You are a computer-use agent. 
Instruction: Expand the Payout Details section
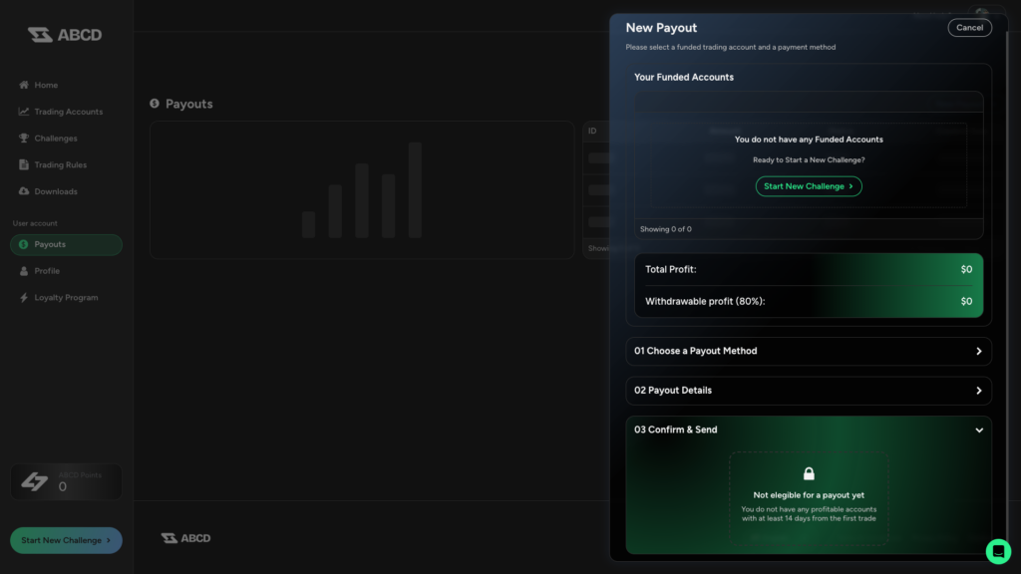pos(808,391)
